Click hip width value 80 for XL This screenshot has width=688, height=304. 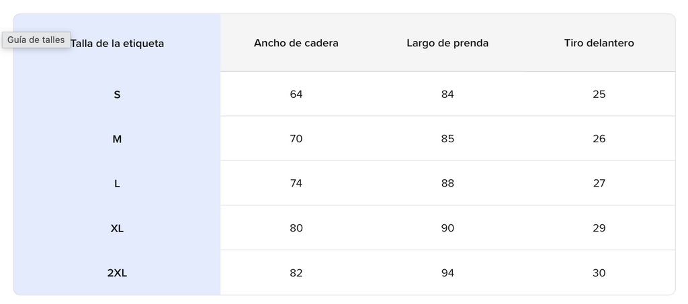[x=296, y=228]
